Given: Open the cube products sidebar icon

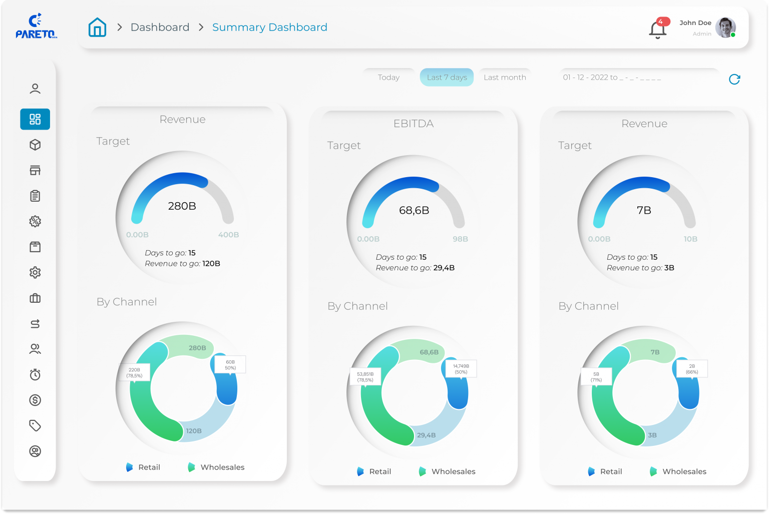Looking at the screenshot, I should point(35,145).
